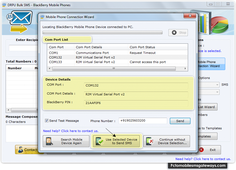Image resolution: width=236 pixels, height=170 pixels.
Task: Click the COM Port value field
Action: click(x=136, y=85)
